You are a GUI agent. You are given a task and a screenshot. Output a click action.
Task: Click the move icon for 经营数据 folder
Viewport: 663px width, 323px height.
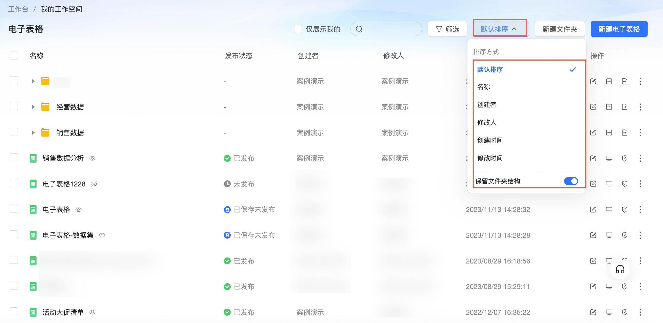tap(625, 107)
